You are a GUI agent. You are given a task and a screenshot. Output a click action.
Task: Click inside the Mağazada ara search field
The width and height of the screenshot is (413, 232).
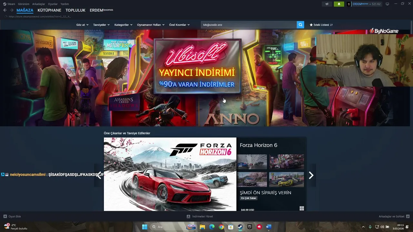[x=249, y=25]
